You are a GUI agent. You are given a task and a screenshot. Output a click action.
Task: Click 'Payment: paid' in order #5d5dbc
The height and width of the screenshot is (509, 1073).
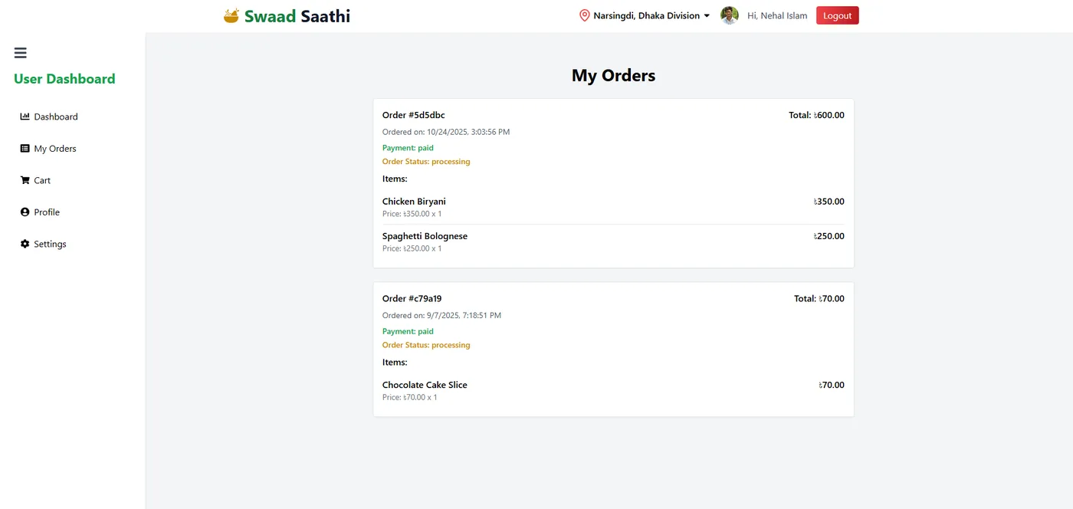(x=408, y=148)
